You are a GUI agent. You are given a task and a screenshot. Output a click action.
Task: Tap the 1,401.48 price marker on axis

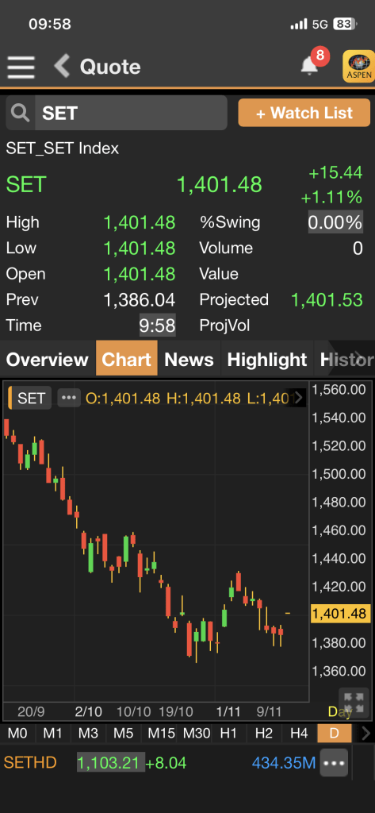click(341, 614)
